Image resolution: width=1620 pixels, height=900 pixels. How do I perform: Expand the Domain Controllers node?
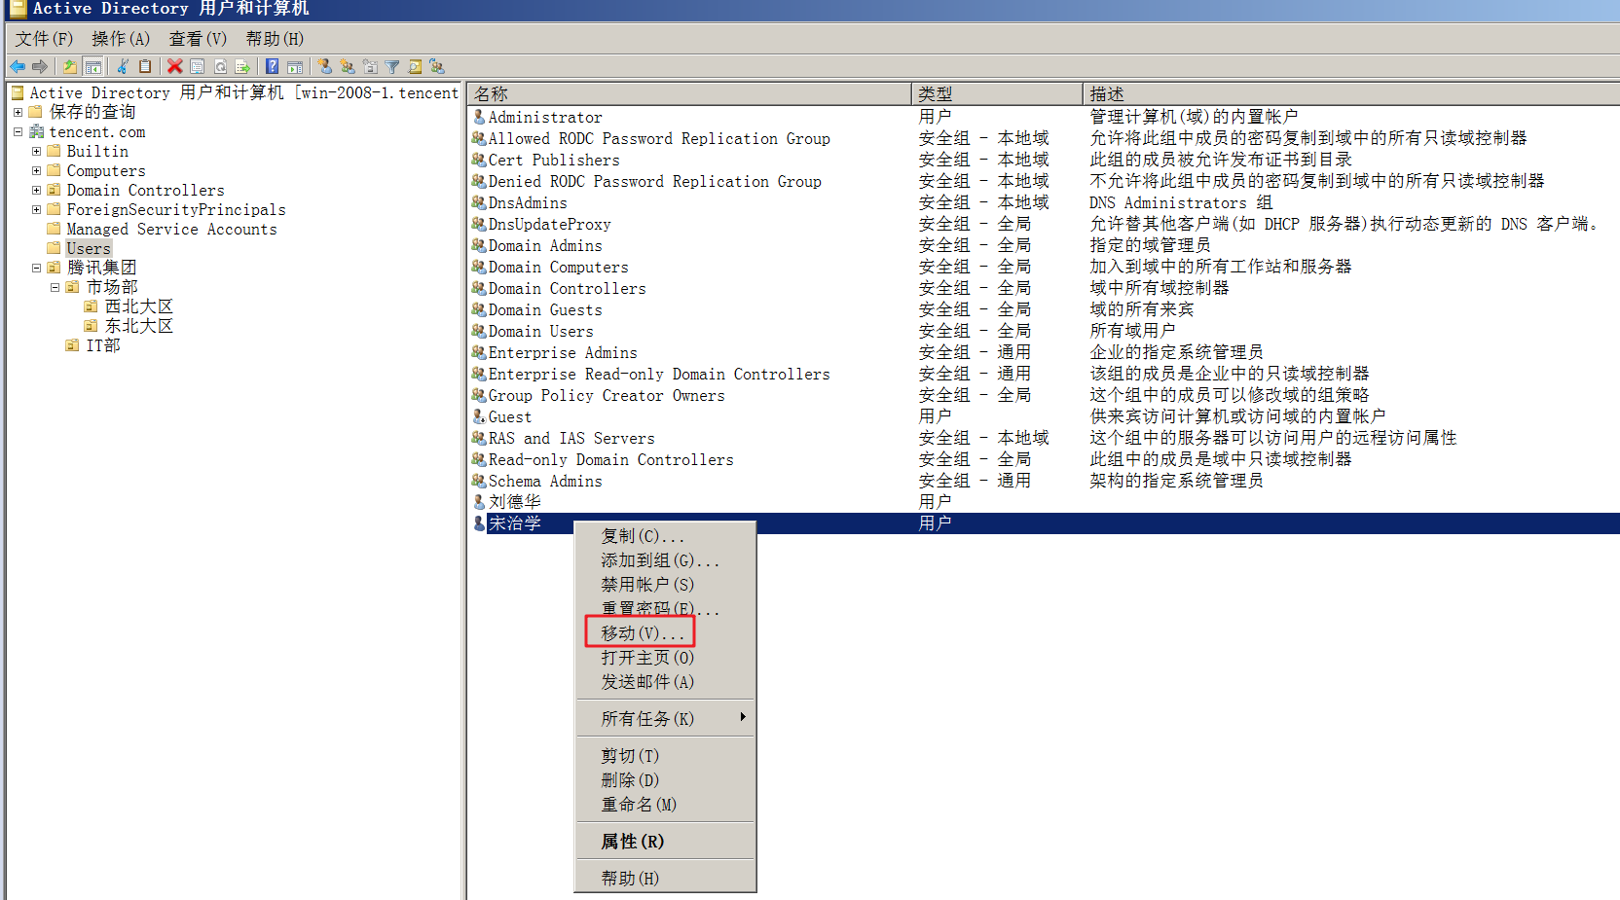[x=36, y=190]
